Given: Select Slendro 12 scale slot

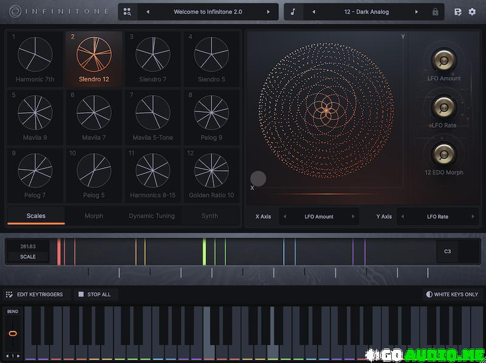Looking at the screenshot, I should click(x=94, y=59).
